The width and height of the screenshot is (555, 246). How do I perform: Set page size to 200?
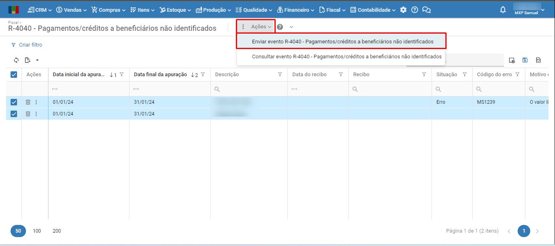[57, 231]
